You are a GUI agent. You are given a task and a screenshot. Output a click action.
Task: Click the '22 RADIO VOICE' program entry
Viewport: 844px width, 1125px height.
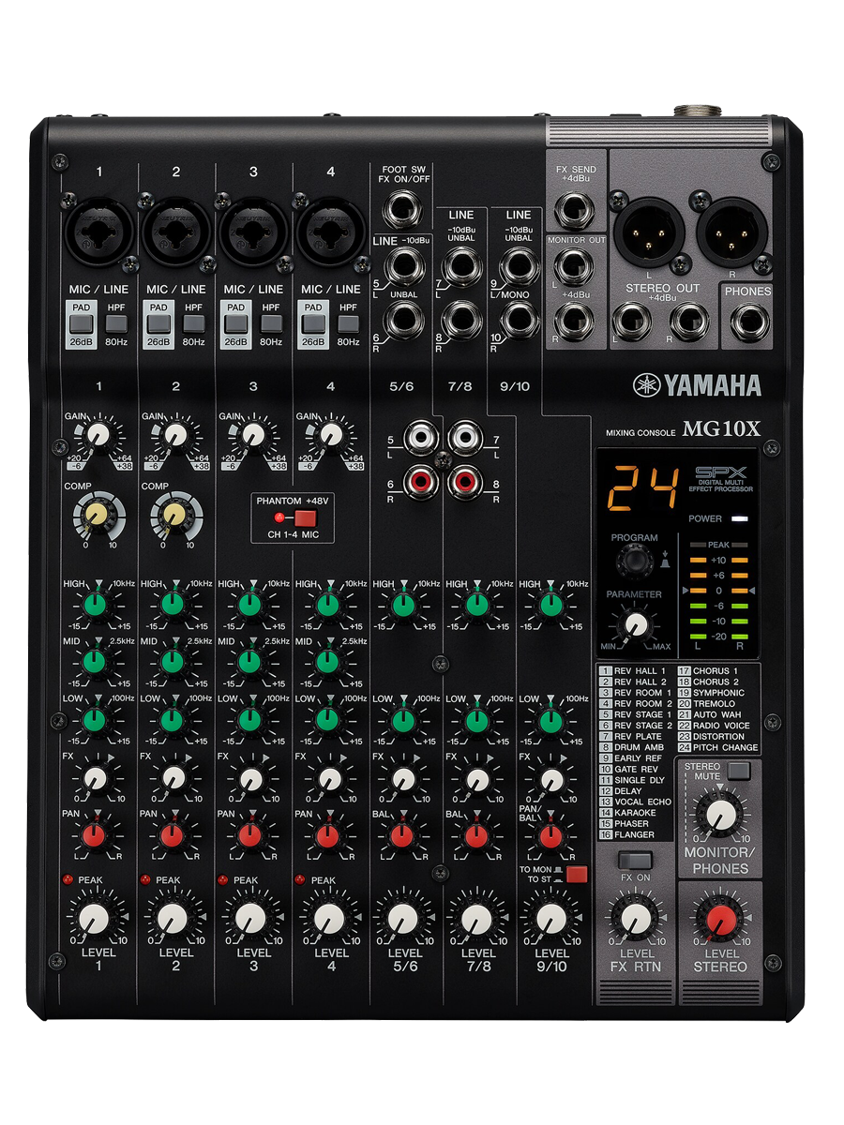[x=715, y=726]
